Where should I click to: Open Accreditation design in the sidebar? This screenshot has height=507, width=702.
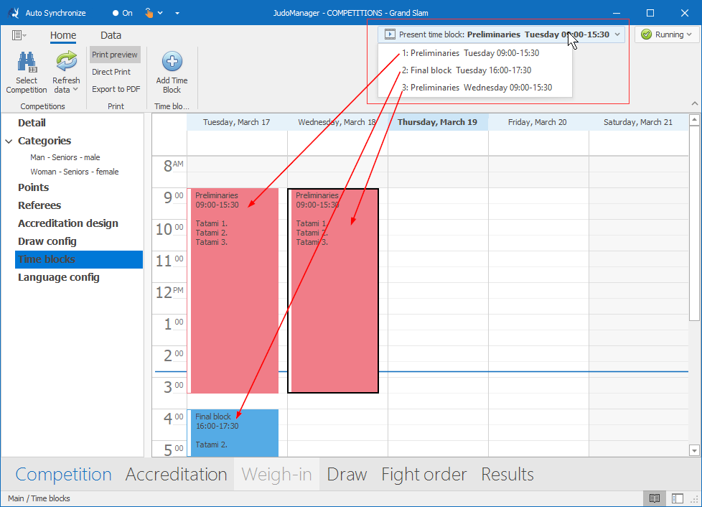click(x=68, y=223)
